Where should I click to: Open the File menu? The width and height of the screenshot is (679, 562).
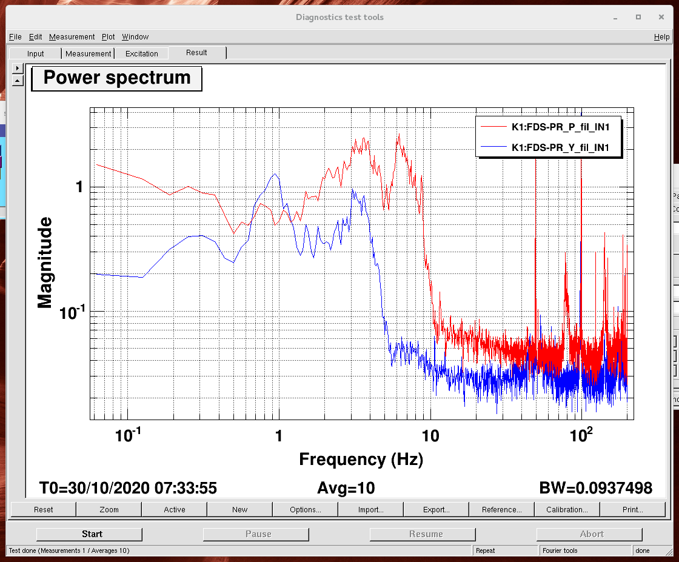coord(15,37)
